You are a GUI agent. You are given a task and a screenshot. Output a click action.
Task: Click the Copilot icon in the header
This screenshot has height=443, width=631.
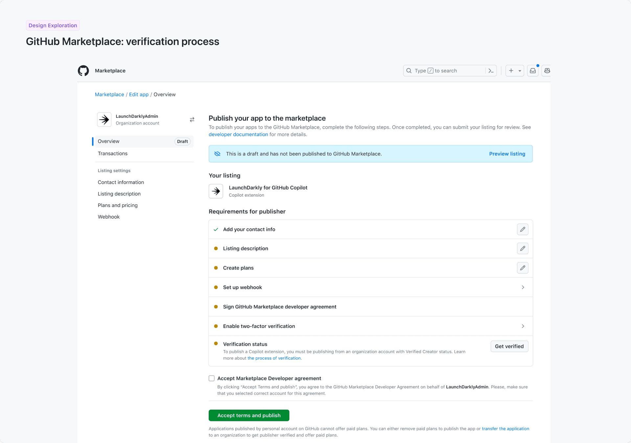pos(547,71)
